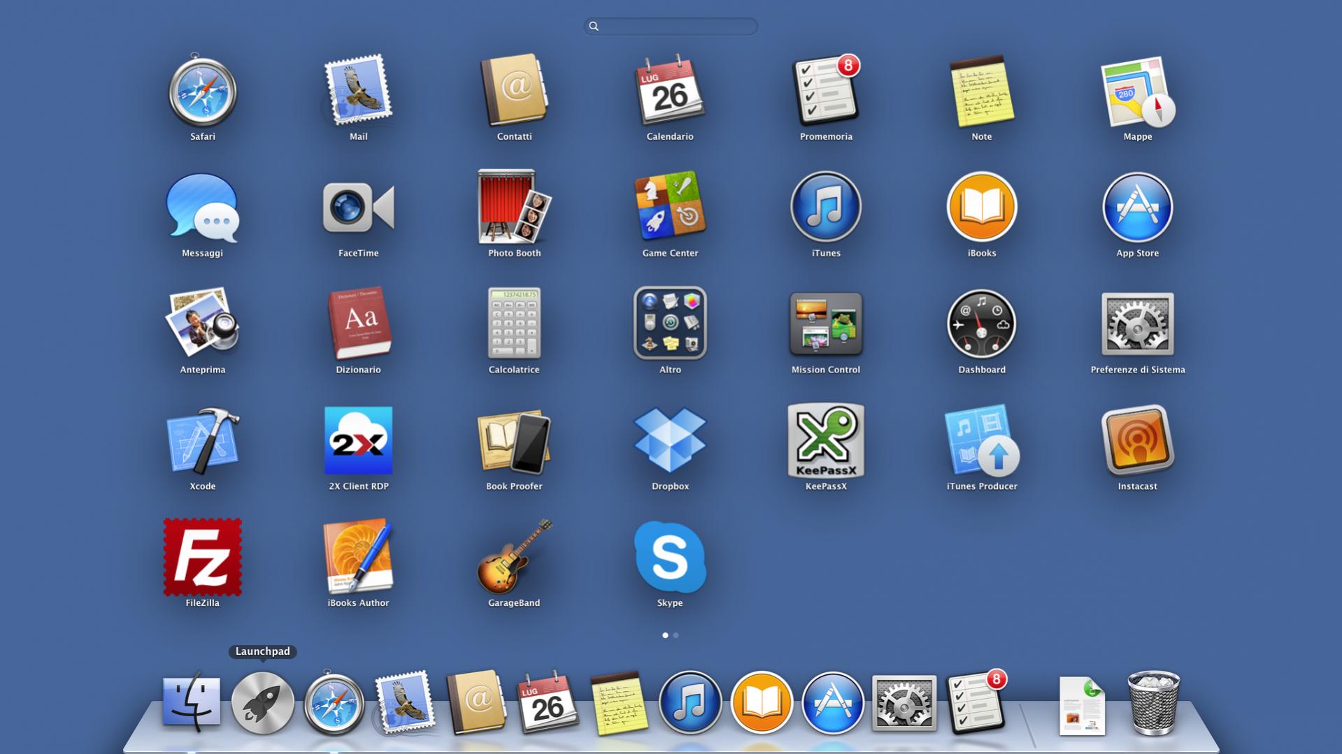1342x754 pixels.
Task: Launch the FileZilla app
Action: click(202, 558)
